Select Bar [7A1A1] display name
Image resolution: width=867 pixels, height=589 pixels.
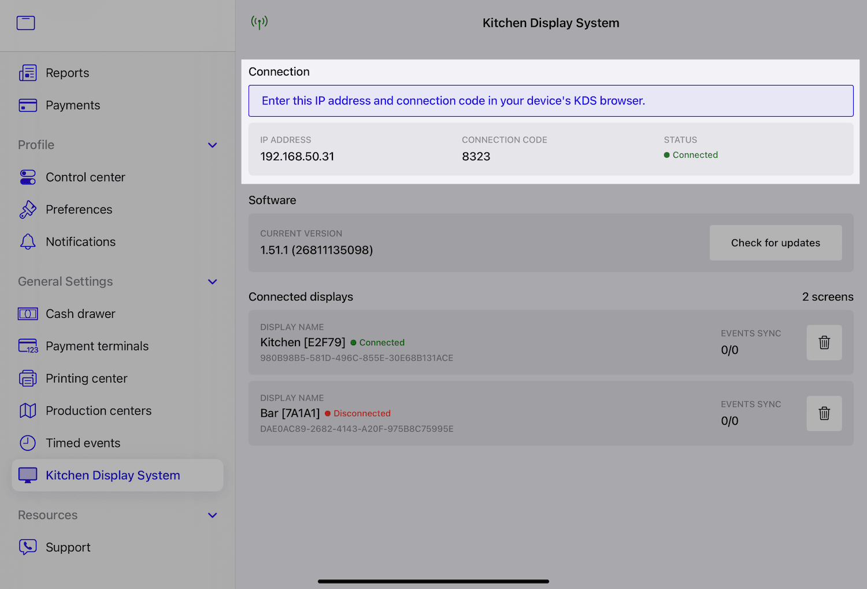(x=290, y=413)
